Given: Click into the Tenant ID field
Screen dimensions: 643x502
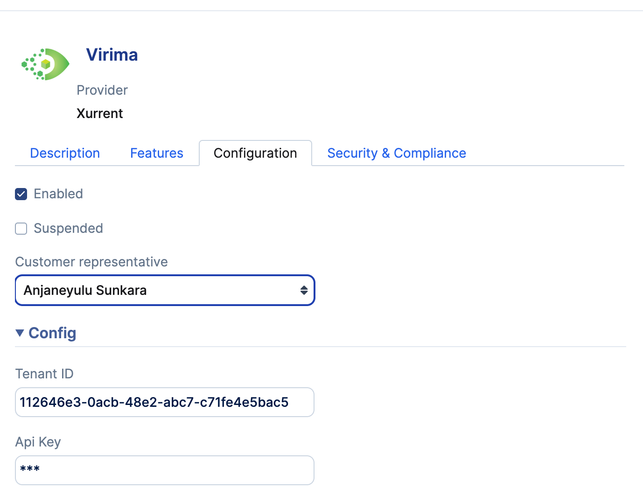Looking at the screenshot, I should pos(165,402).
